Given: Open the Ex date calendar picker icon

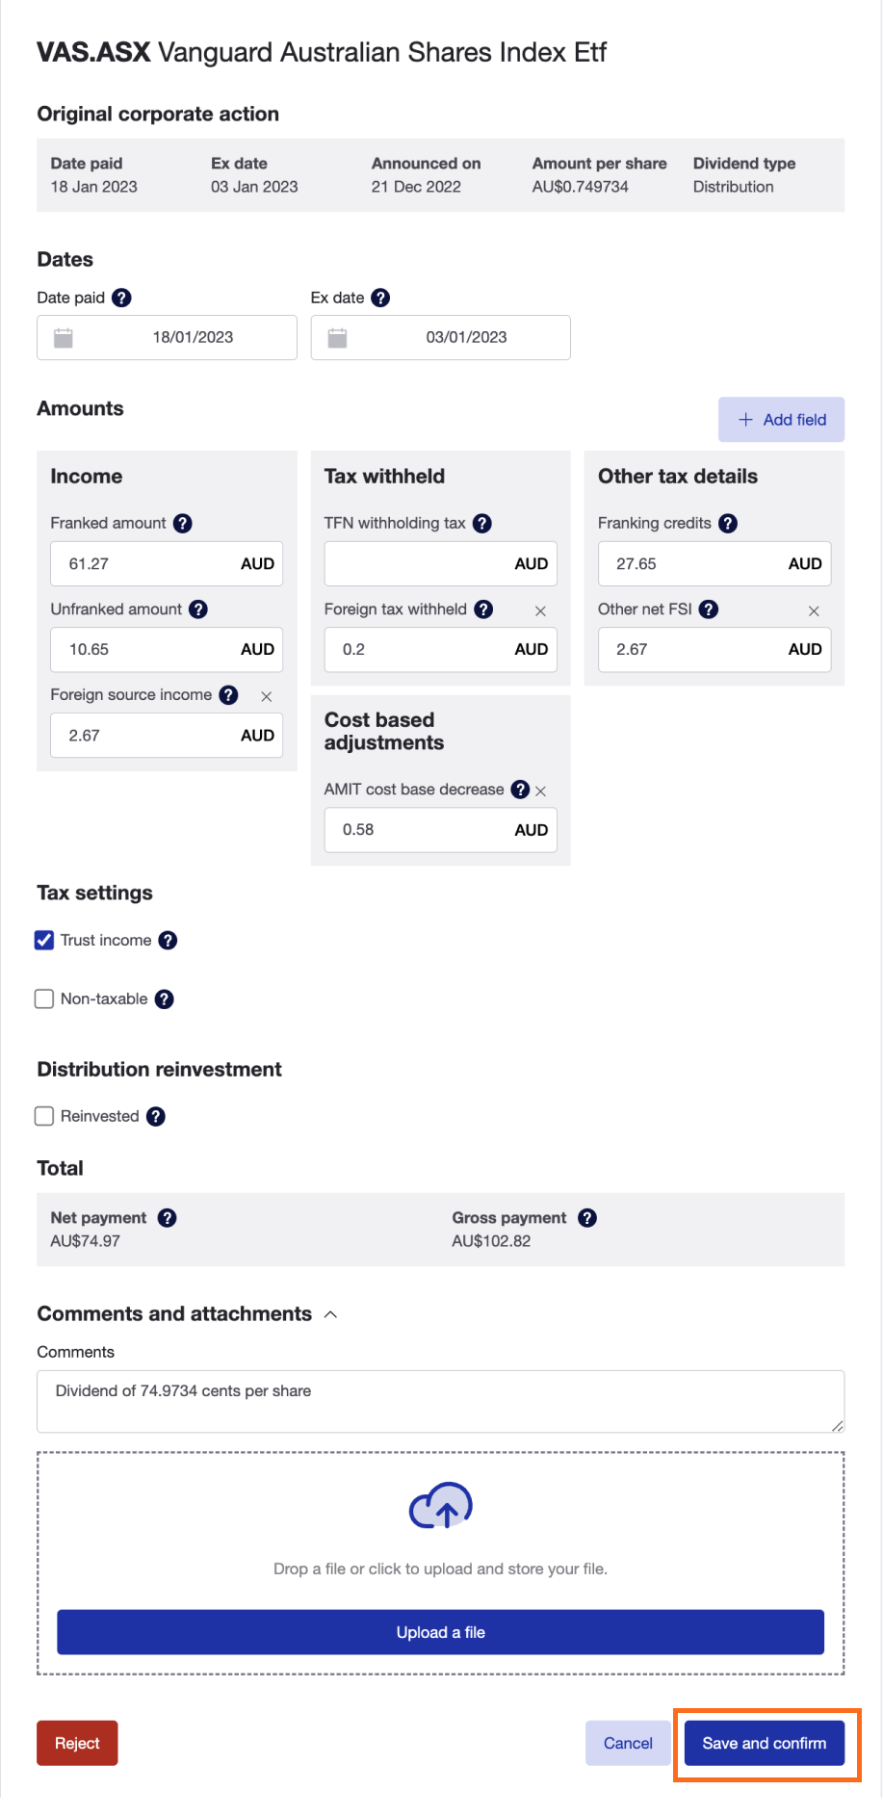Looking at the screenshot, I should [337, 337].
